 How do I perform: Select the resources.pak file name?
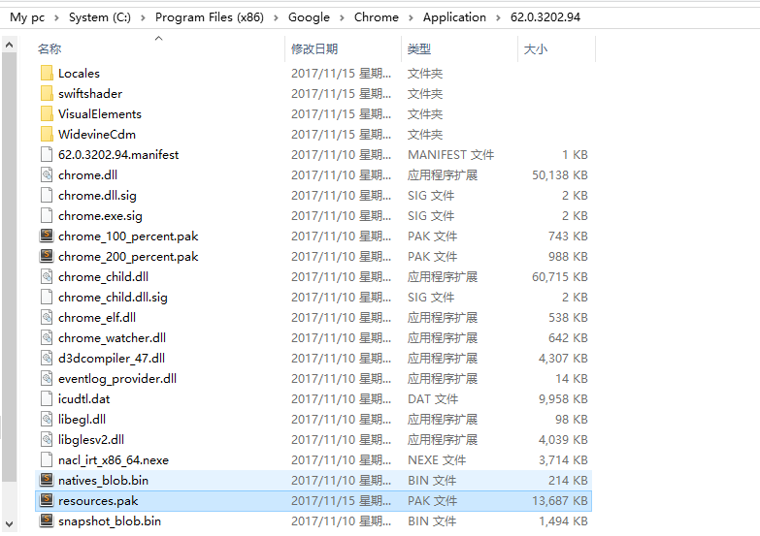click(98, 500)
